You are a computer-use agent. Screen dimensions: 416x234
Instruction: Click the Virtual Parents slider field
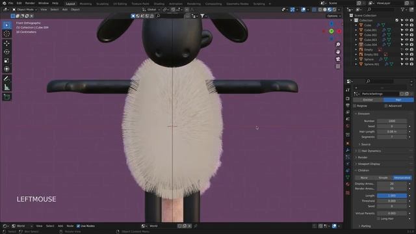(392, 213)
